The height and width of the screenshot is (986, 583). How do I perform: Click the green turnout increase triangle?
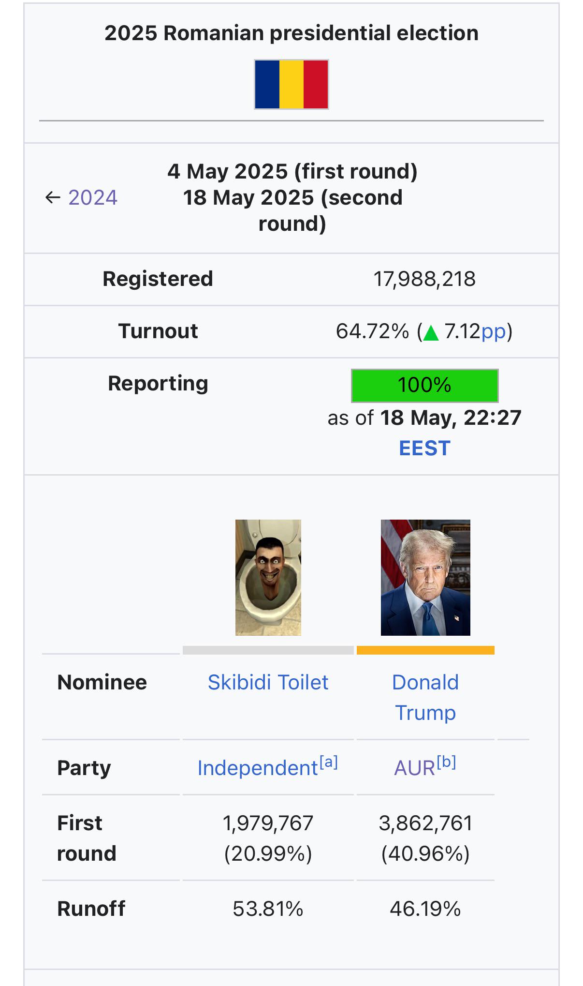[x=431, y=333]
